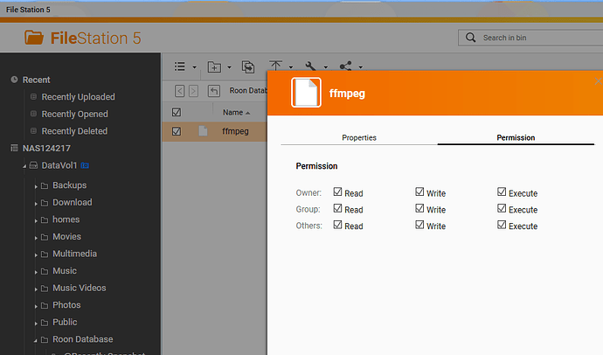
Task: Open the Music folder
Action: click(65, 271)
